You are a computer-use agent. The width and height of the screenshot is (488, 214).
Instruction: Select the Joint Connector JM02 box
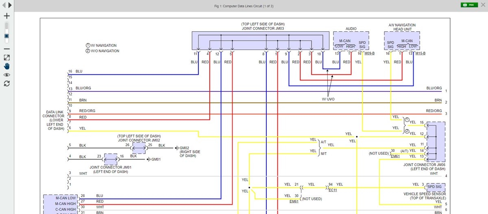click(139, 148)
